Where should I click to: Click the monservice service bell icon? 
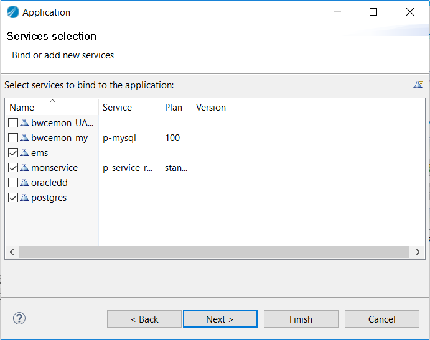(x=24, y=167)
